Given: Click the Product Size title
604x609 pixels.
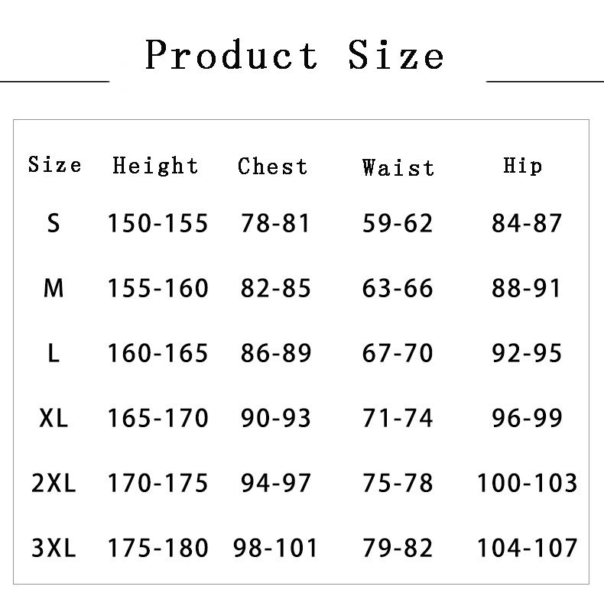Looking at the screenshot, I should tap(294, 55).
